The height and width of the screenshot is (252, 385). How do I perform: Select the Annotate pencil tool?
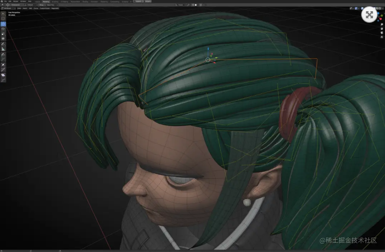(x=3, y=44)
